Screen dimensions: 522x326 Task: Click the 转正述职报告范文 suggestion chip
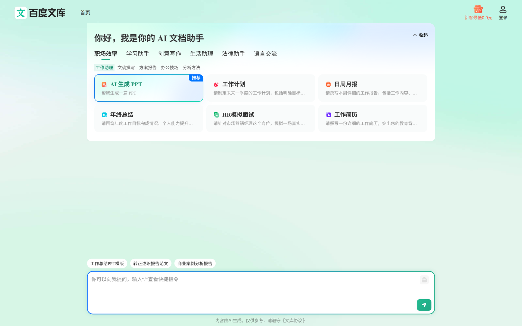click(151, 264)
